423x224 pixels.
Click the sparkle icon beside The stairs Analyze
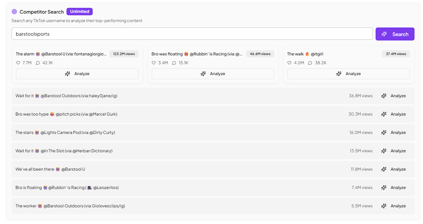[384, 132]
